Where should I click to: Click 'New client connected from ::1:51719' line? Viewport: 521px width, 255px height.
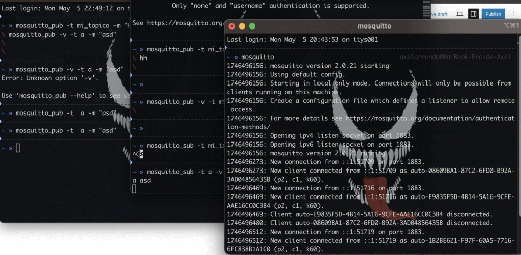[x=371, y=245]
